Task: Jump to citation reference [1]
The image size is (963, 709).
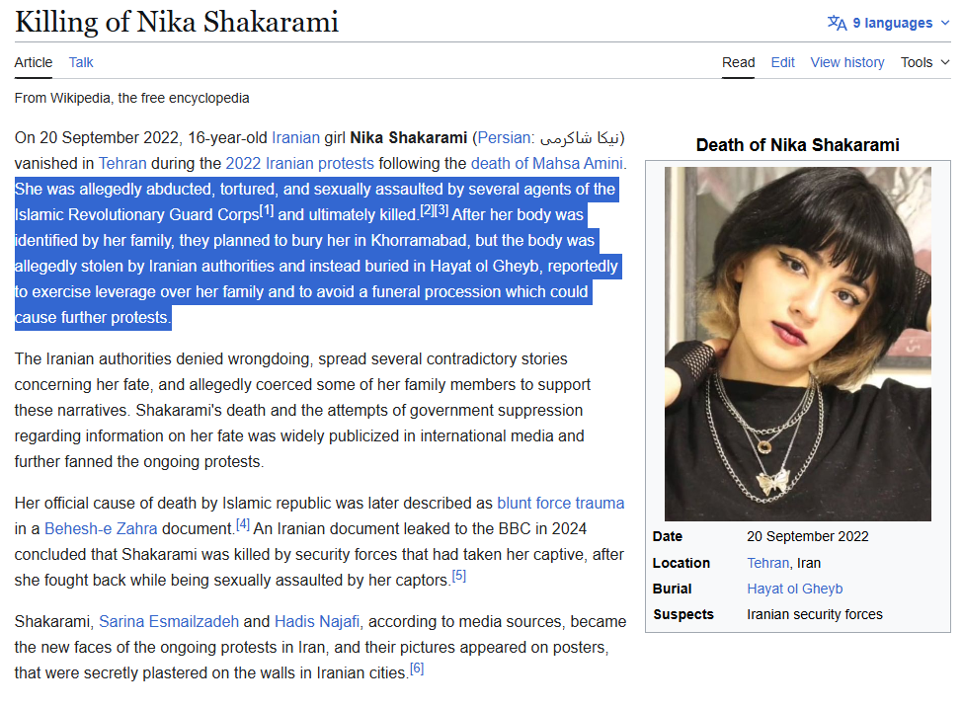Action: point(267,210)
